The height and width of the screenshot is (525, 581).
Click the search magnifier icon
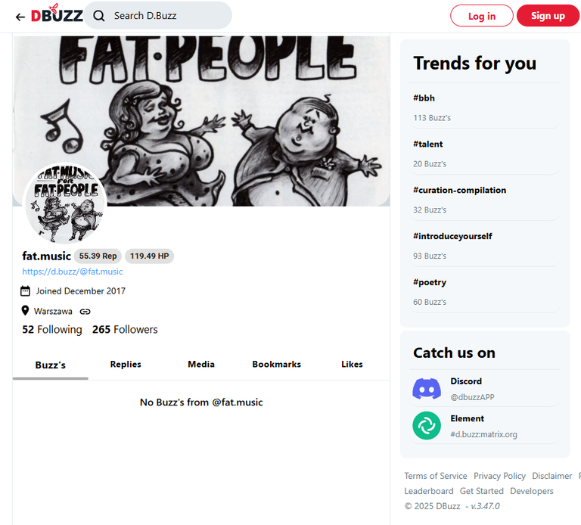(x=99, y=16)
